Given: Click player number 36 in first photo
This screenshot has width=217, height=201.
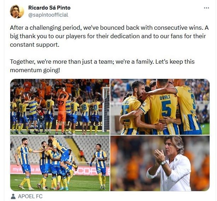Looking at the screenshot, I should [x=84, y=116].
